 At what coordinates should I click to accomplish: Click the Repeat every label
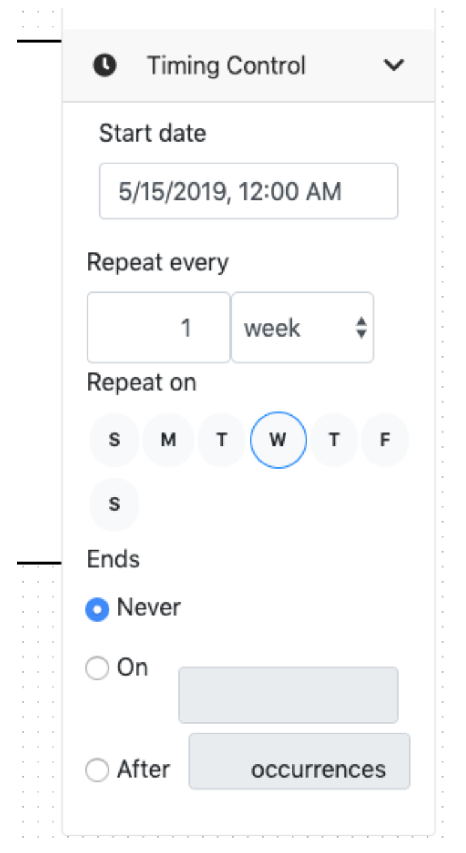click(x=157, y=262)
